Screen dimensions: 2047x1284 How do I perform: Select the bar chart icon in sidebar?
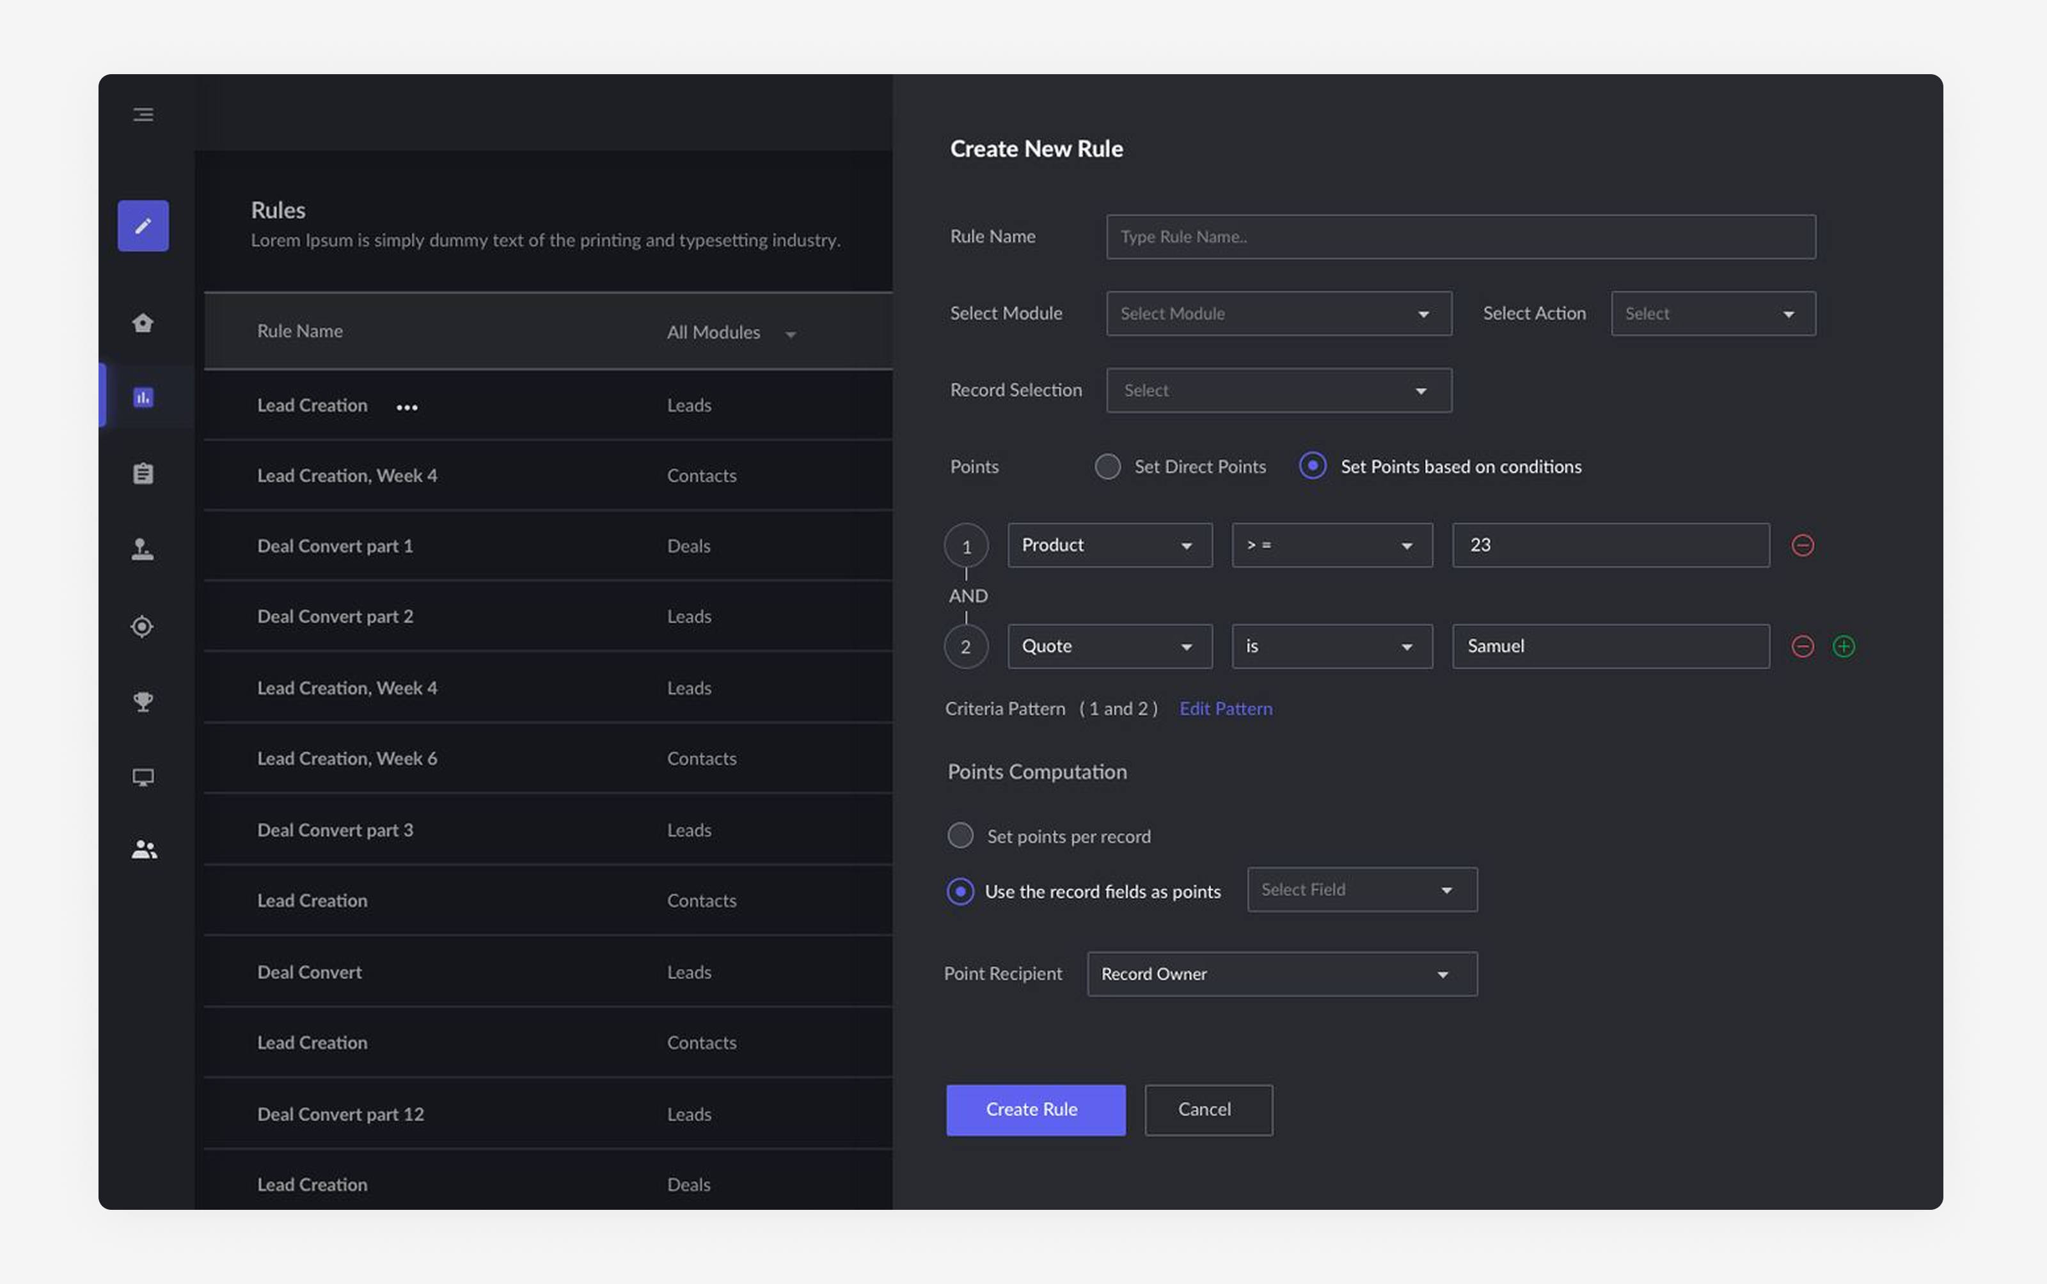[x=143, y=396]
